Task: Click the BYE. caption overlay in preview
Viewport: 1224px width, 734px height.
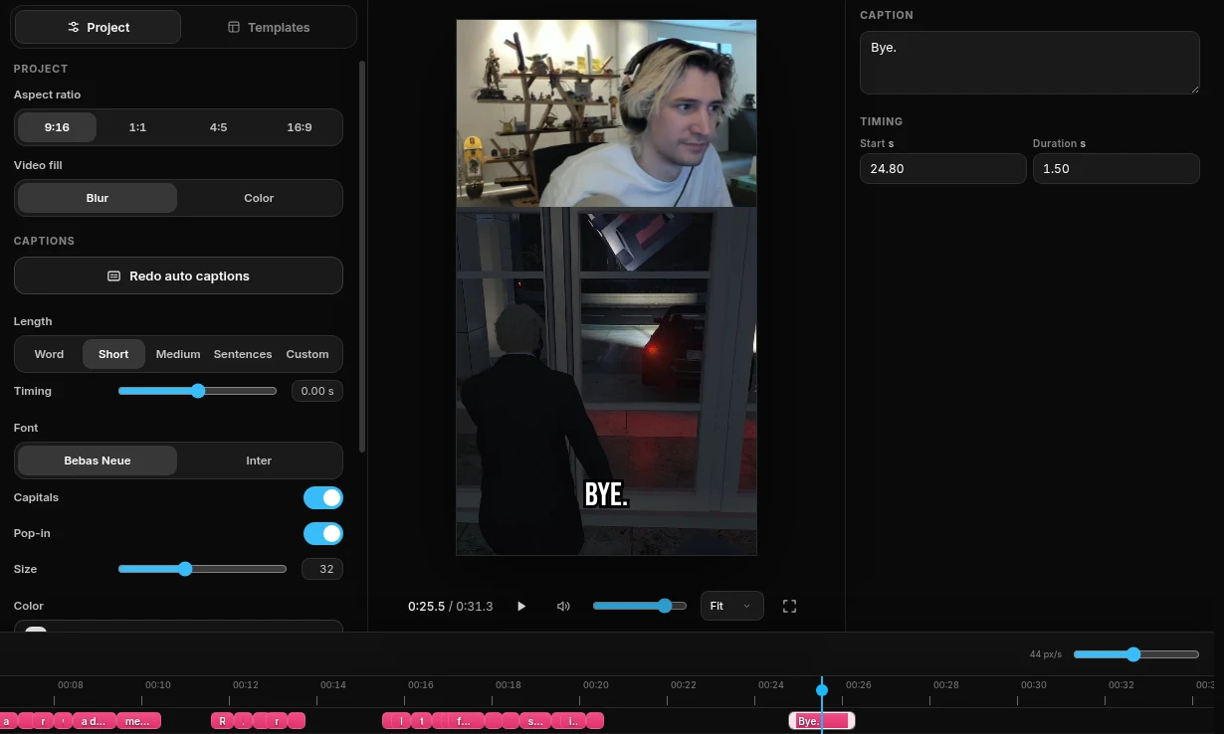Action: pyautogui.click(x=606, y=494)
